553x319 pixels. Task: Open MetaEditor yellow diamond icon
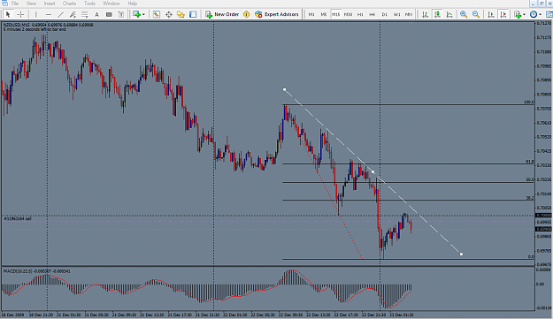247,14
